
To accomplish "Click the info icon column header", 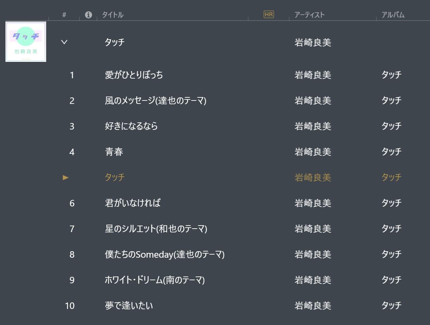I will 89,15.
